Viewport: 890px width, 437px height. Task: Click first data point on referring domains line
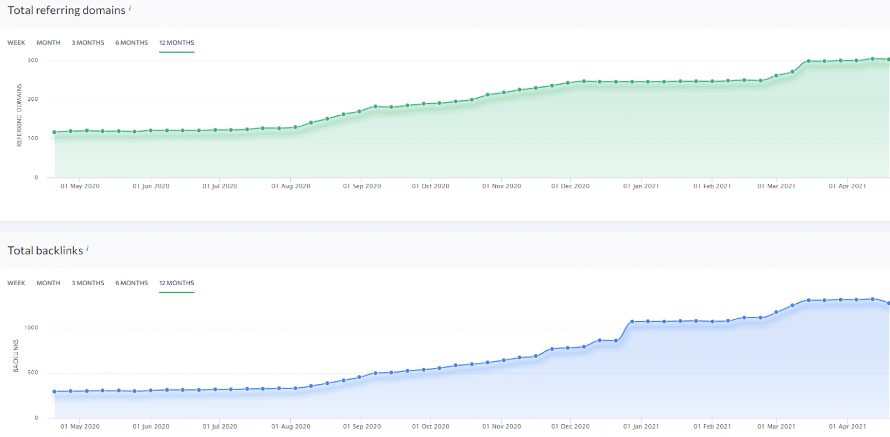tap(54, 132)
